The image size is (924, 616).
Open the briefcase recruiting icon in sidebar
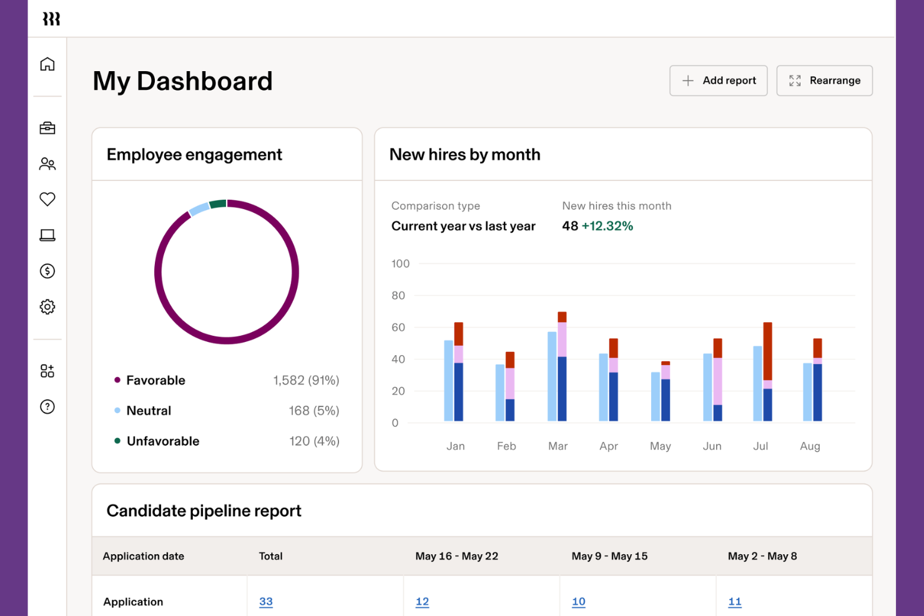point(47,128)
